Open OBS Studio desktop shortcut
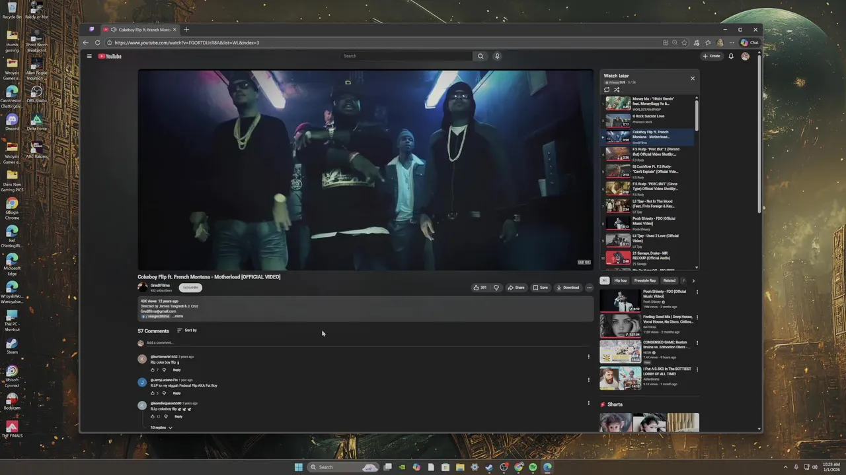Screen dimensions: 846x475 click(36, 95)
